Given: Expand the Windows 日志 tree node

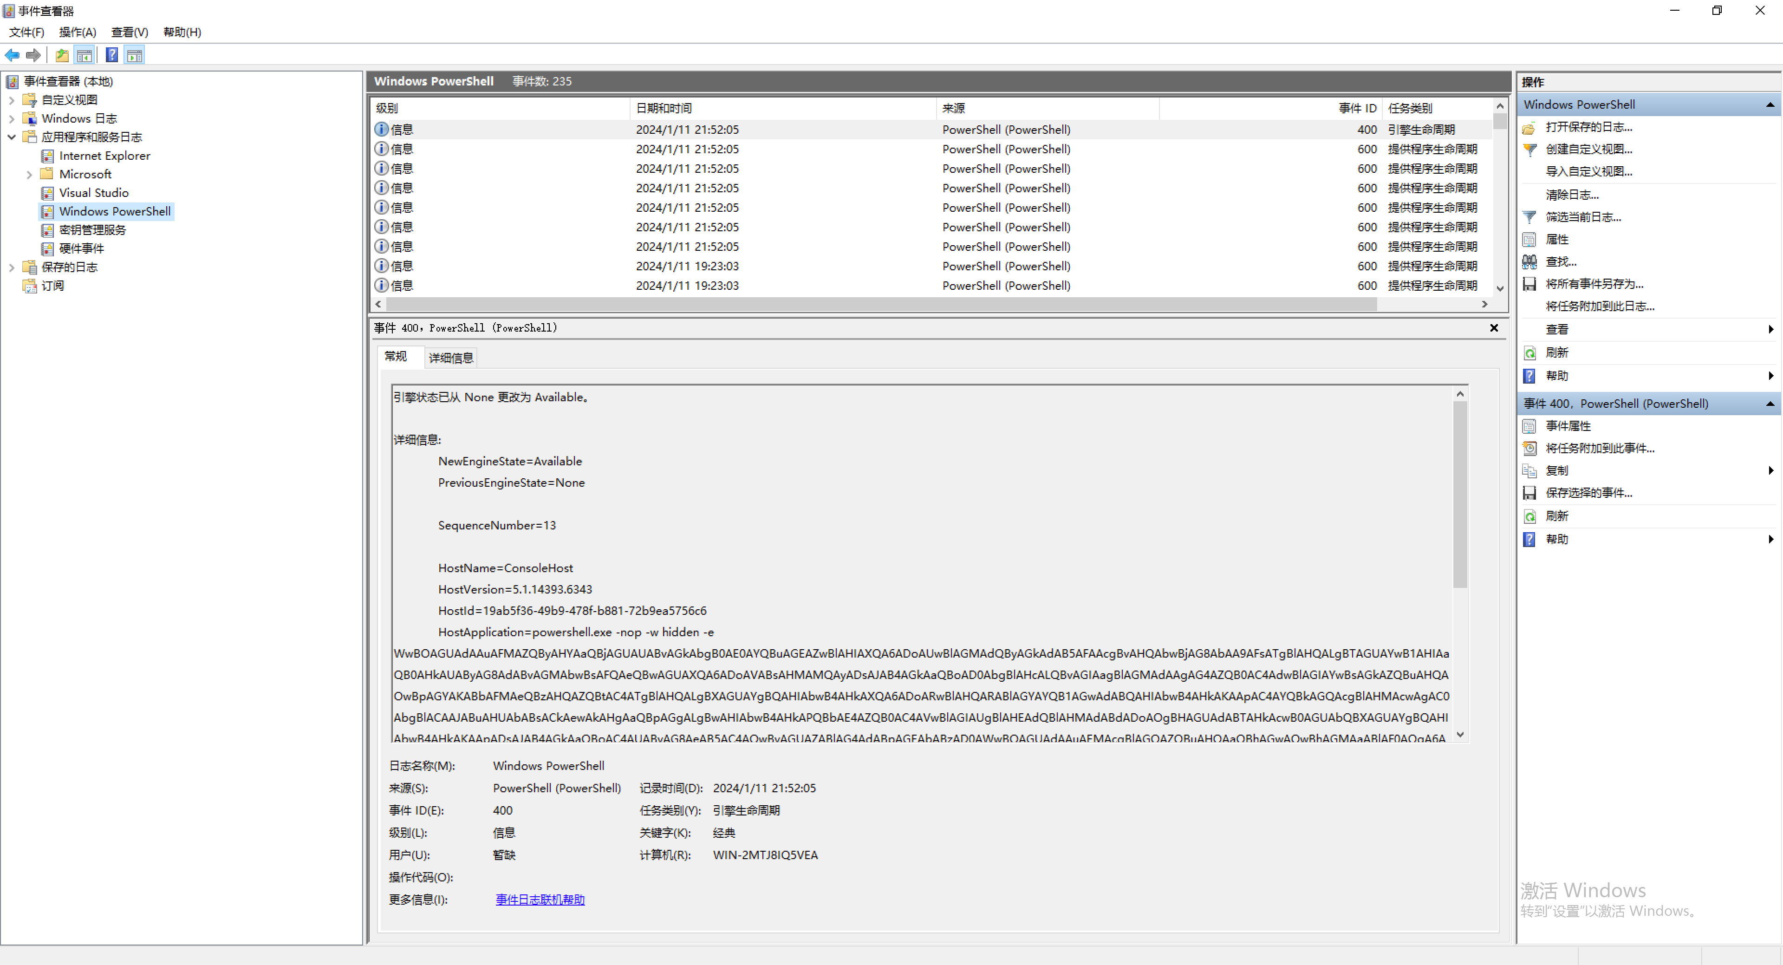Looking at the screenshot, I should pos(12,119).
